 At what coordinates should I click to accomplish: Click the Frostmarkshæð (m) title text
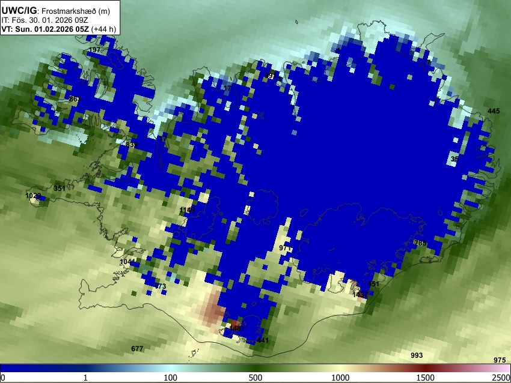click(76, 11)
